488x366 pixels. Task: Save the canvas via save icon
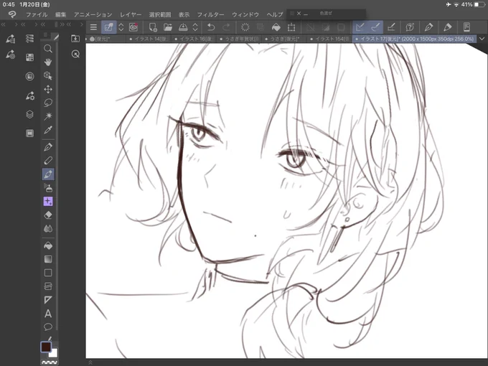183,27
